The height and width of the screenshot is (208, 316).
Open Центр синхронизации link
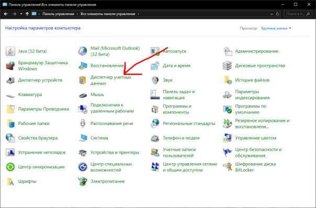click(x=41, y=167)
